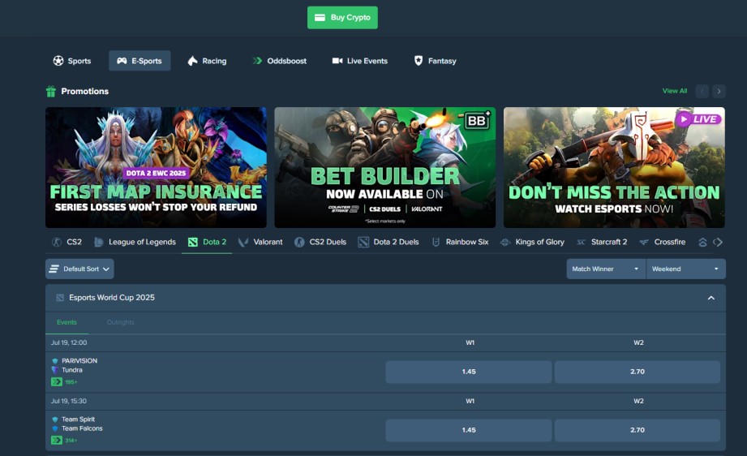Click the Buy Crypto button
Viewport: 747px width, 456px height.
coord(342,18)
